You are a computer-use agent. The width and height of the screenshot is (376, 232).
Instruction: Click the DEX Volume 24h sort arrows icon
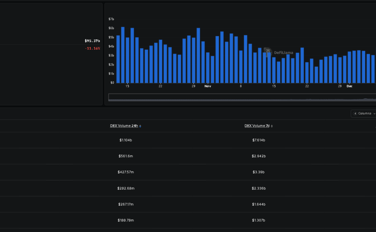point(140,126)
